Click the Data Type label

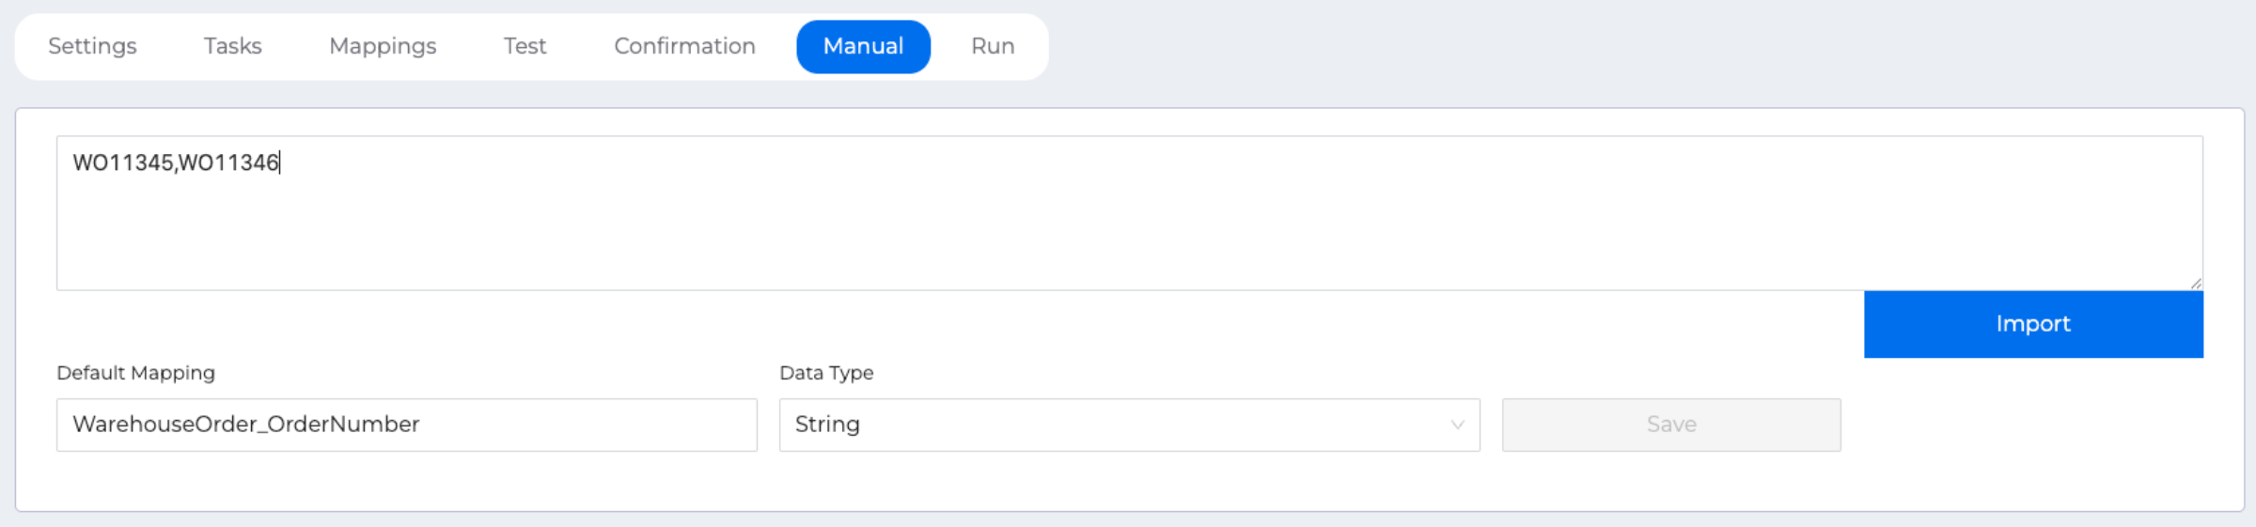pos(826,373)
